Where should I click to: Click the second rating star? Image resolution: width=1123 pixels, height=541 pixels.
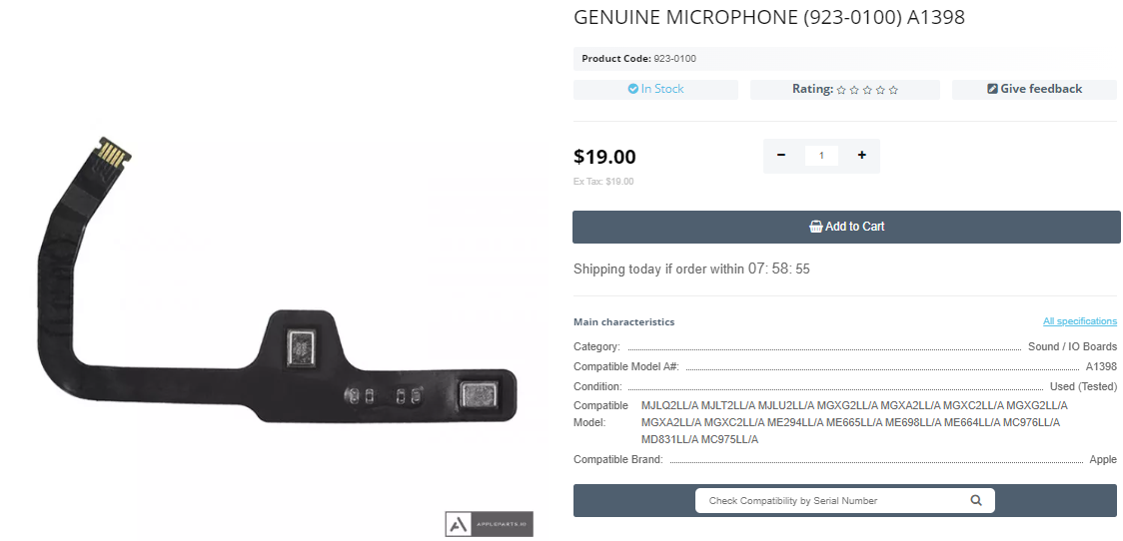854,90
